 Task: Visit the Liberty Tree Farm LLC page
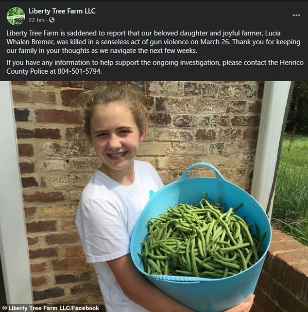coord(62,11)
